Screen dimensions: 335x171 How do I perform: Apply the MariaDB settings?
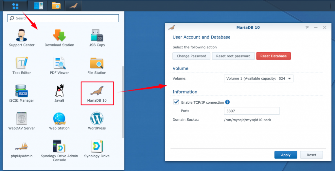[x=286, y=155]
